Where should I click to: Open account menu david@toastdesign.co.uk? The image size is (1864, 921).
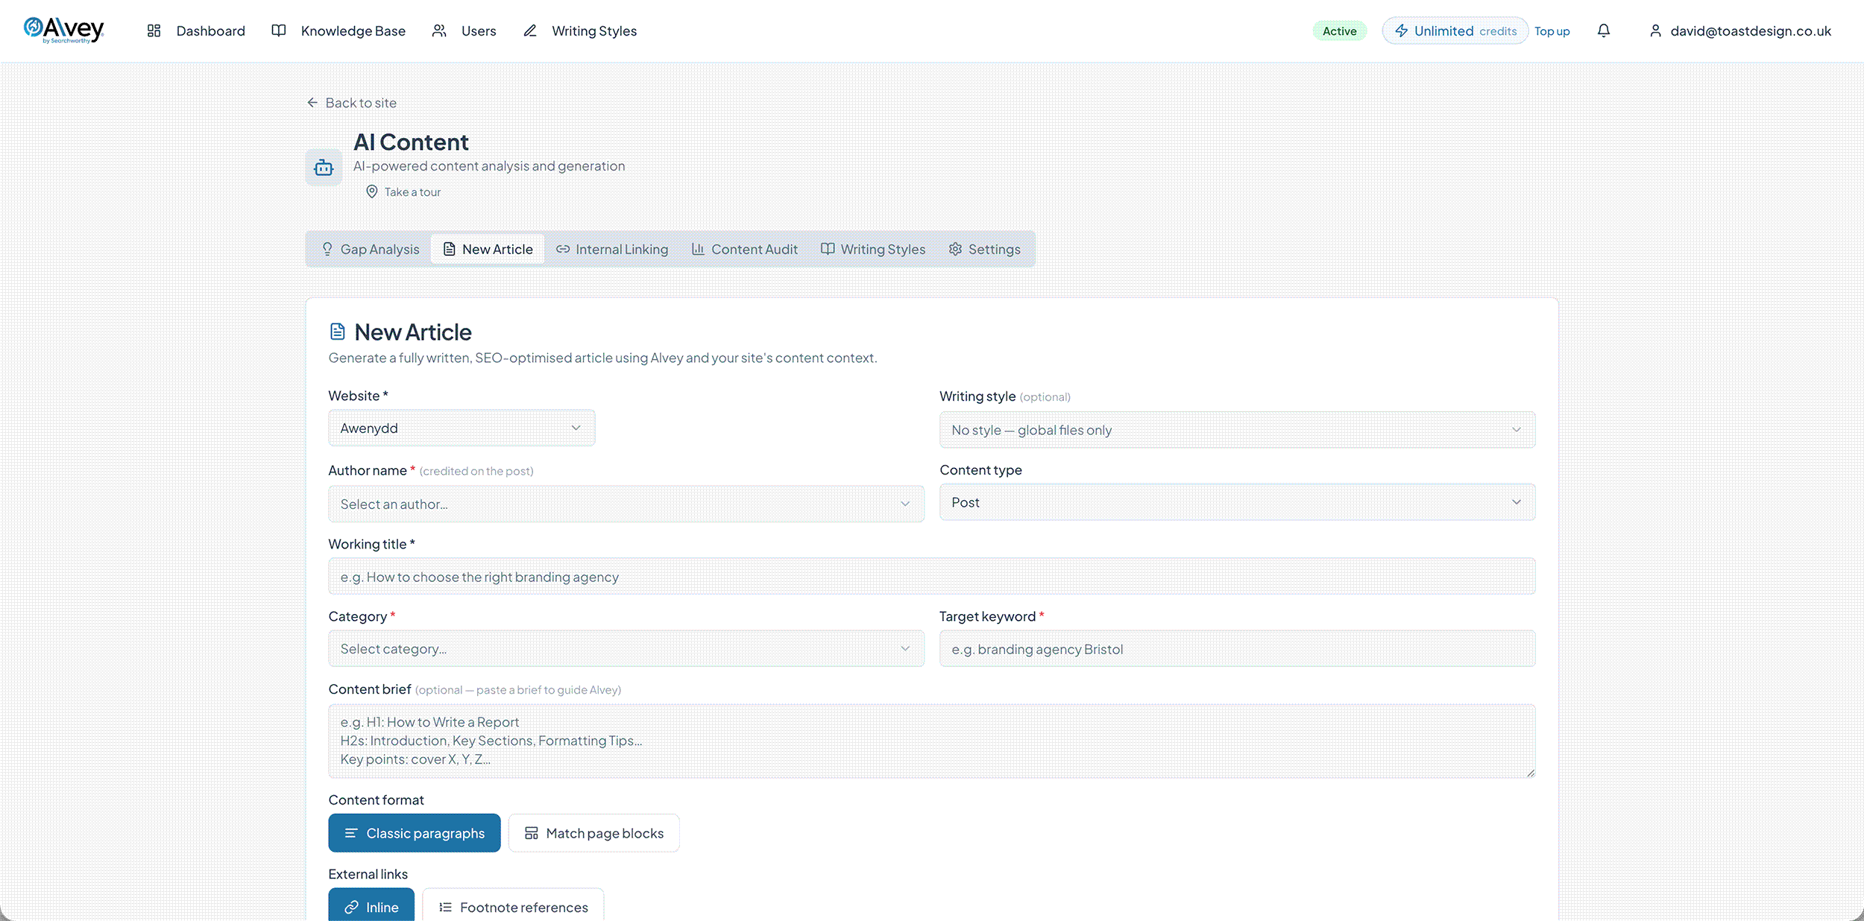point(1740,31)
